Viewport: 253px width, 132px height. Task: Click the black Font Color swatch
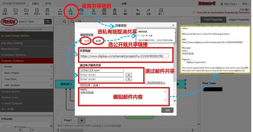point(213,89)
